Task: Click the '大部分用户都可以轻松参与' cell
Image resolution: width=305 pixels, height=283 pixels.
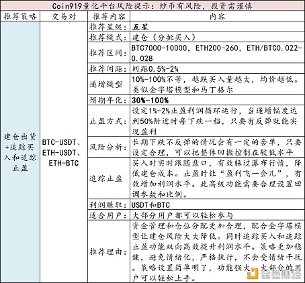Action: tap(217, 215)
